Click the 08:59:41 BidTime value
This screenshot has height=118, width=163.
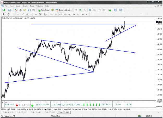click(107, 104)
